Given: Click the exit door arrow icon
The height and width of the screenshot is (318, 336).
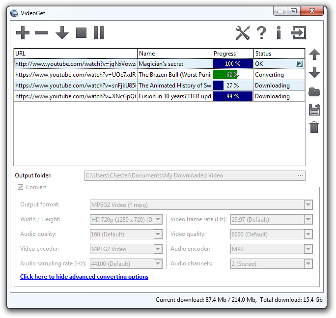Looking at the screenshot, I should pos(298,33).
